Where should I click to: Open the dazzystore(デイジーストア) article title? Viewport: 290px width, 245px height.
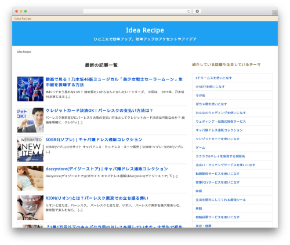107,169
